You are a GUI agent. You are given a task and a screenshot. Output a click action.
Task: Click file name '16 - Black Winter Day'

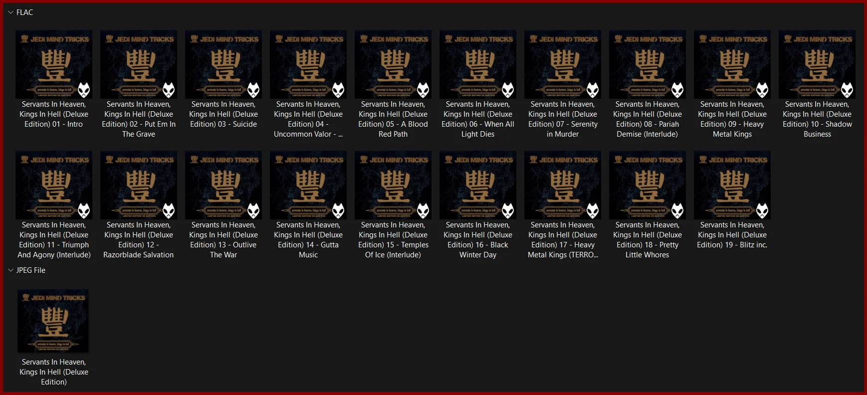coord(478,240)
